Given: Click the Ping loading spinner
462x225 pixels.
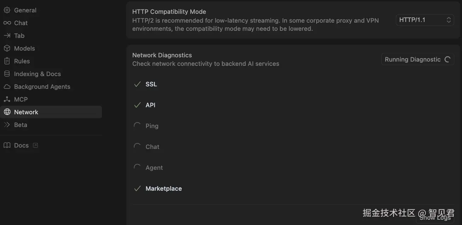Looking at the screenshot, I should click(x=137, y=126).
